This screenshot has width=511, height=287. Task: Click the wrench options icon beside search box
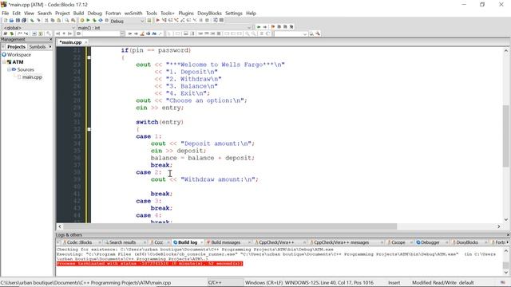[318, 33]
